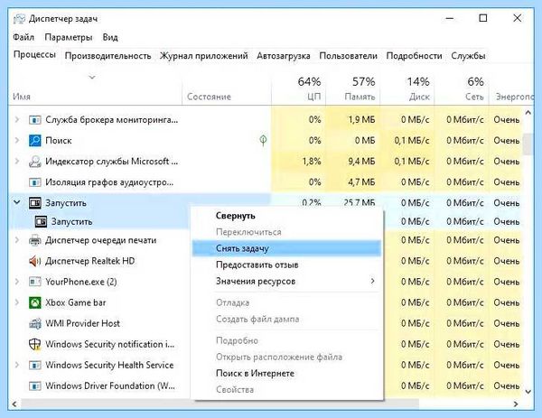
Task: Expand the Диспетчер очереди печати row
Action: pos(16,240)
